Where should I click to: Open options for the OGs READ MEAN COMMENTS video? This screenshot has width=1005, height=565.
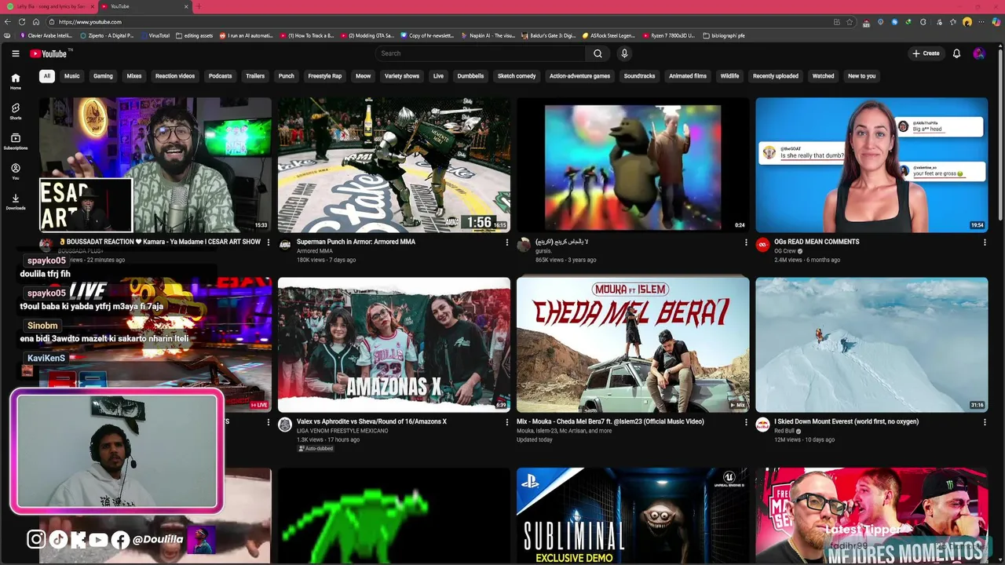click(985, 242)
